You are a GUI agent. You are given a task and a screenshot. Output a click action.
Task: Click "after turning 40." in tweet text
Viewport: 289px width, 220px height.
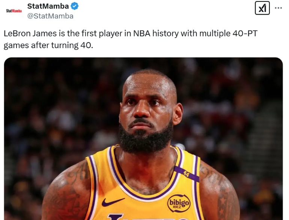point(62,45)
